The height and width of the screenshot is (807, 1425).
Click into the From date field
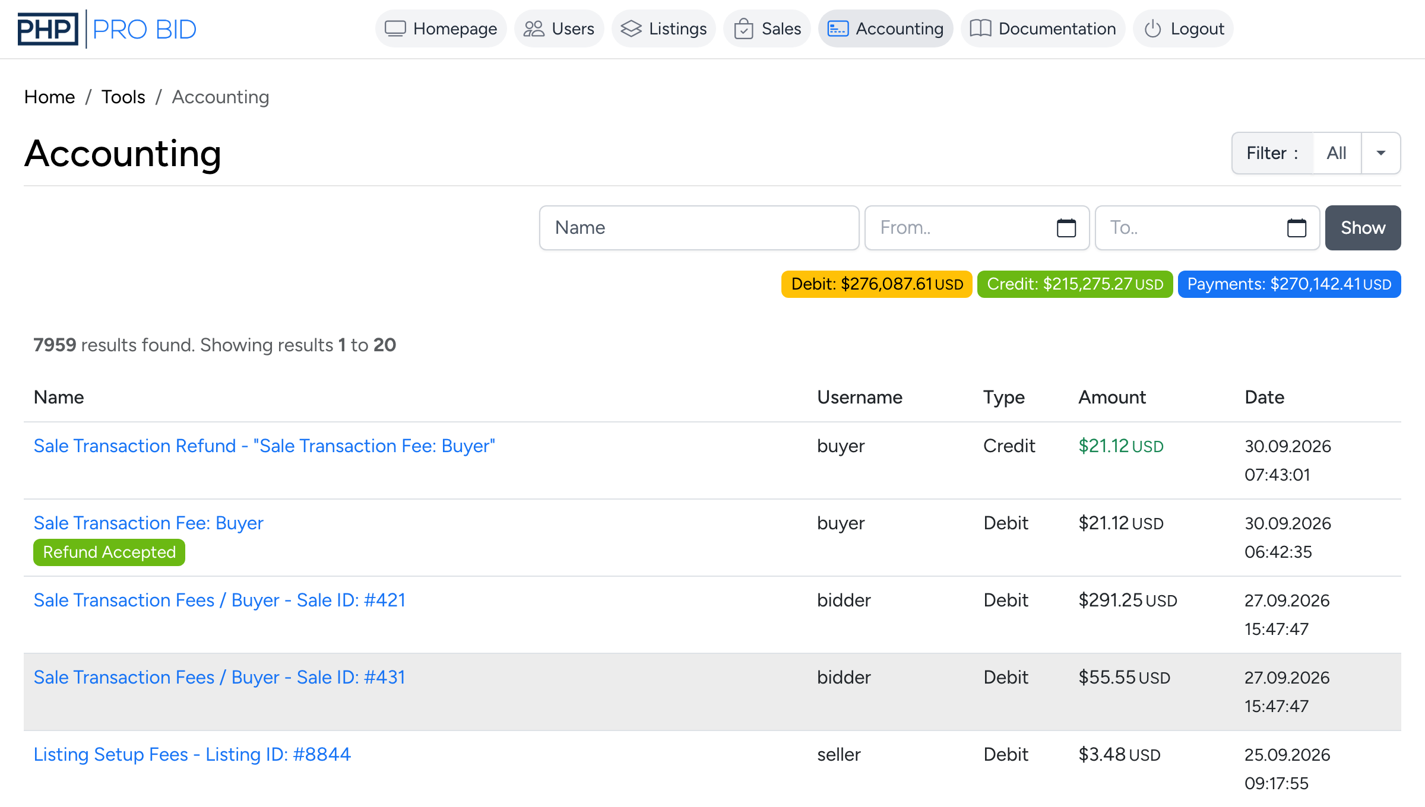click(x=977, y=228)
